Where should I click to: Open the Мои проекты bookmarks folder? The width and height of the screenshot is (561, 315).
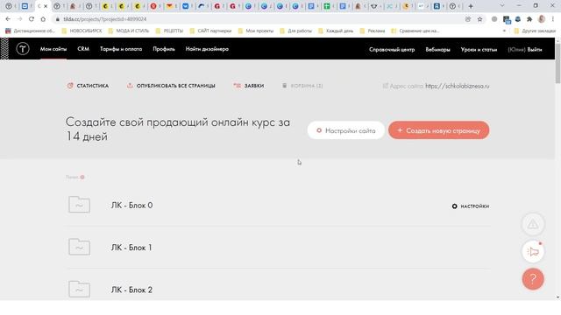pyautogui.click(x=255, y=31)
